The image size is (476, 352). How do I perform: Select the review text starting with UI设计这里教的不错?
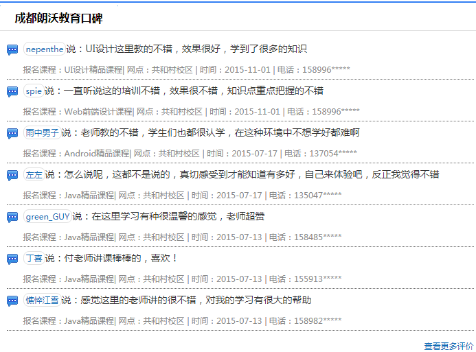[196, 49]
